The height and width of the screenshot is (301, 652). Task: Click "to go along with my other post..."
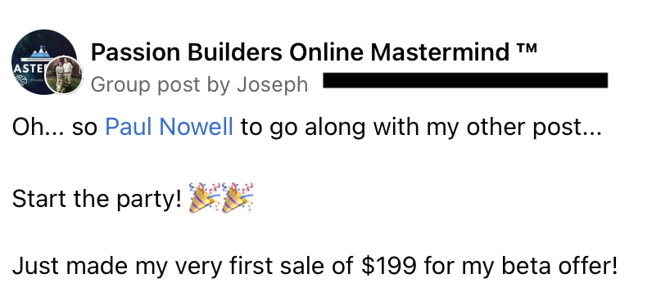point(421,128)
